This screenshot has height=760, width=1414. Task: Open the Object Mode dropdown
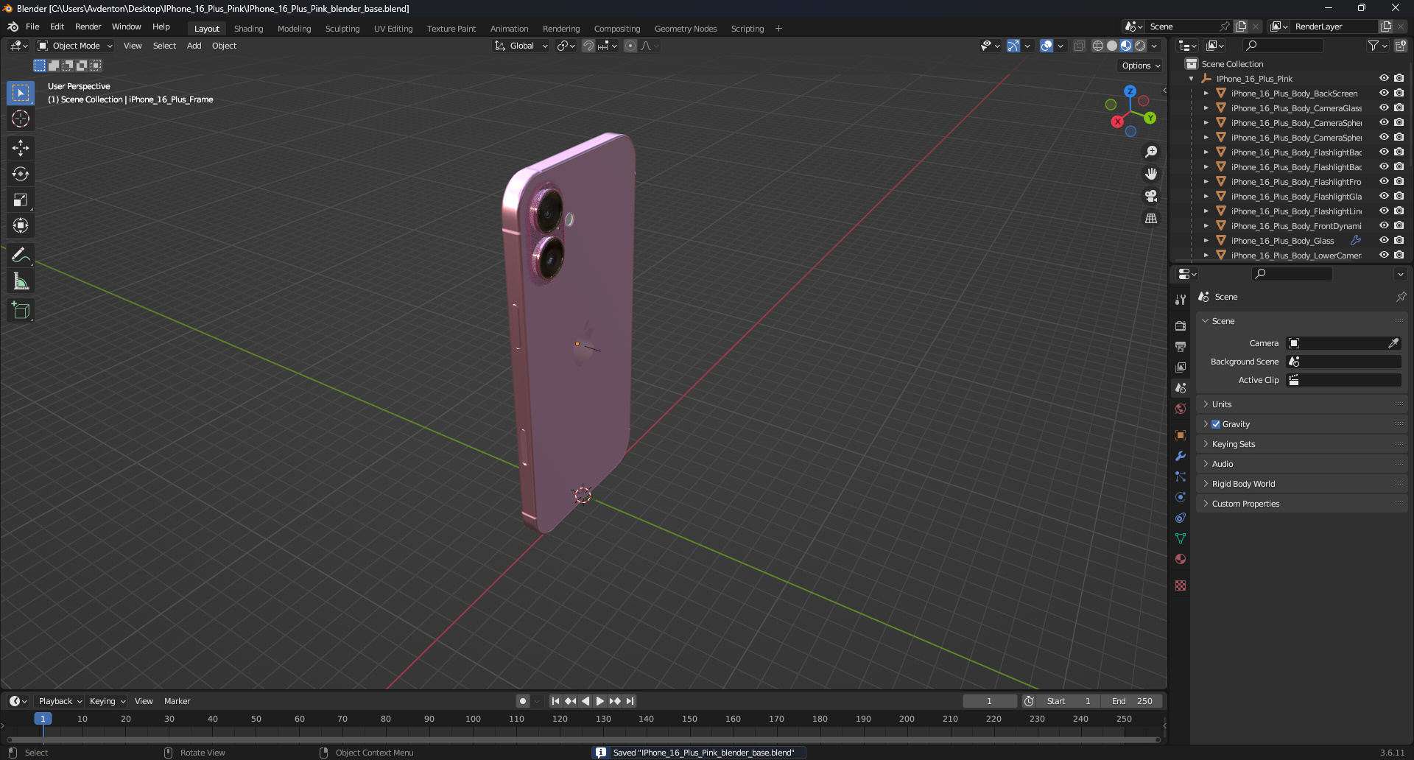[x=75, y=46]
